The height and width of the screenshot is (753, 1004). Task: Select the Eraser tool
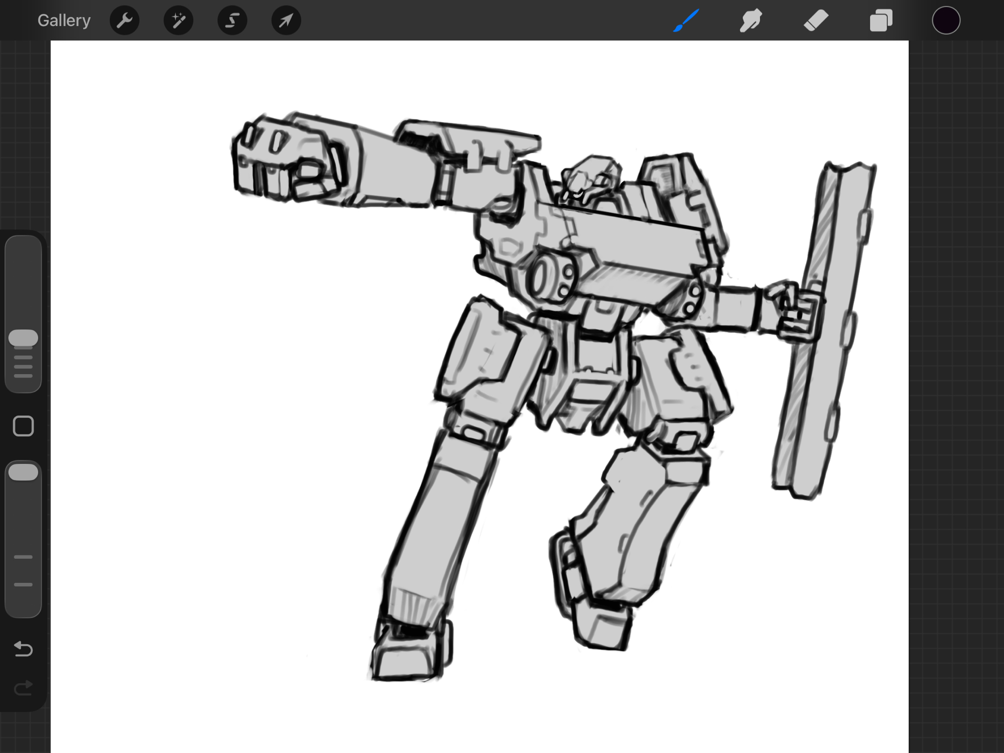[x=816, y=21]
